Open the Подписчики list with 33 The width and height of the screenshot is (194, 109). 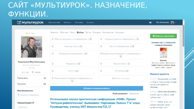pos(32,78)
